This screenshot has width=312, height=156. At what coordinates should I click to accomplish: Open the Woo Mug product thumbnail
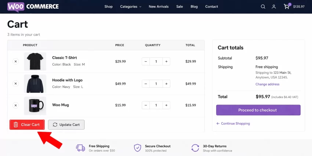35,106
